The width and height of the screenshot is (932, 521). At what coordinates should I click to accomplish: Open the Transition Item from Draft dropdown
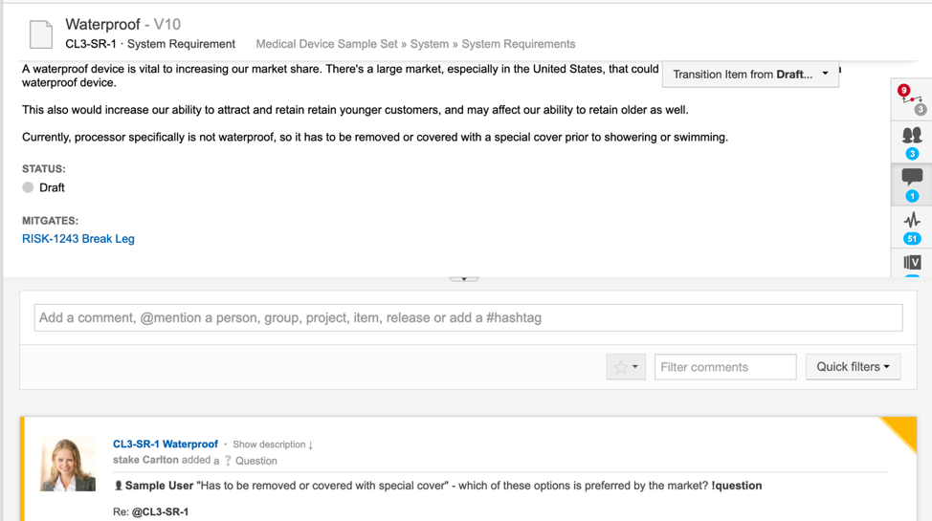click(750, 74)
